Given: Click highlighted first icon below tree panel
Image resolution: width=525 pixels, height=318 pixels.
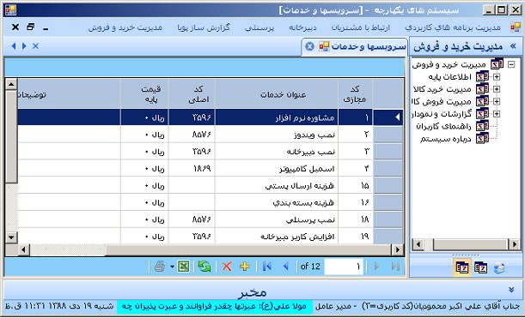Looking at the screenshot, I should 462,267.
